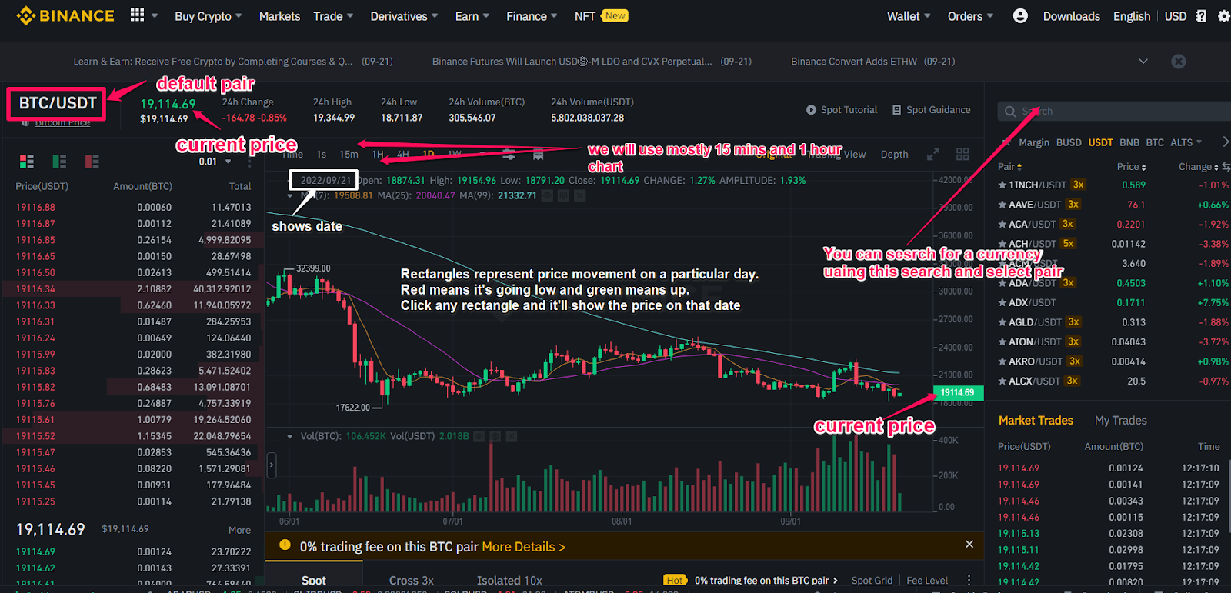Open the Wallet dropdown
1231x593 pixels.
(x=909, y=16)
